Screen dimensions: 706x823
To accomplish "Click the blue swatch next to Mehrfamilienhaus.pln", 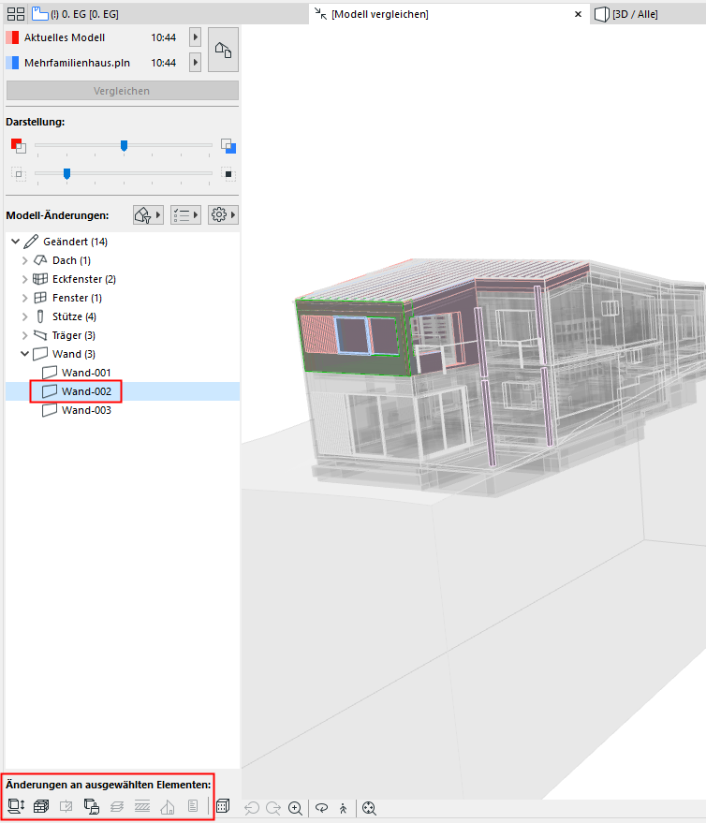I will click(x=12, y=63).
